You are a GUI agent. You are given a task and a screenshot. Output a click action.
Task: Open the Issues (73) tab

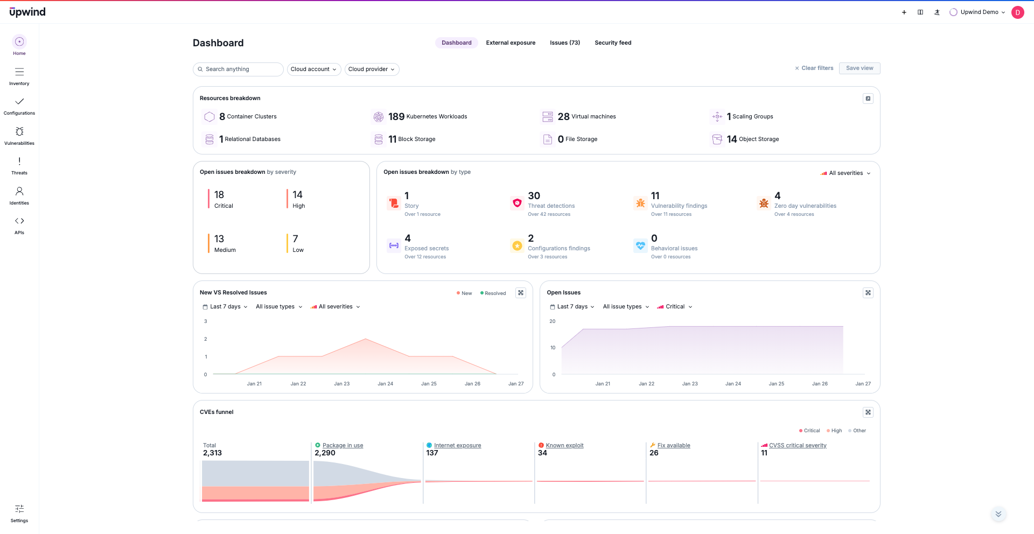coord(564,43)
